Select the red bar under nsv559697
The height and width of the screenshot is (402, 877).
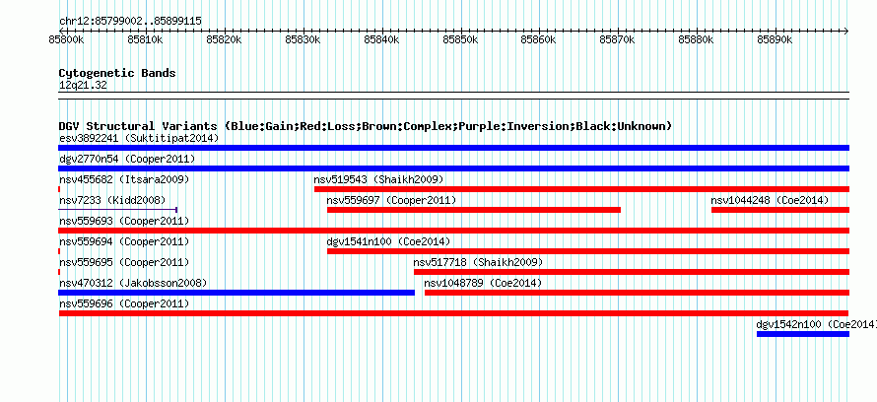(x=474, y=210)
